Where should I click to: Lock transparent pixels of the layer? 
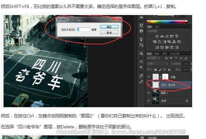point(156,69)
